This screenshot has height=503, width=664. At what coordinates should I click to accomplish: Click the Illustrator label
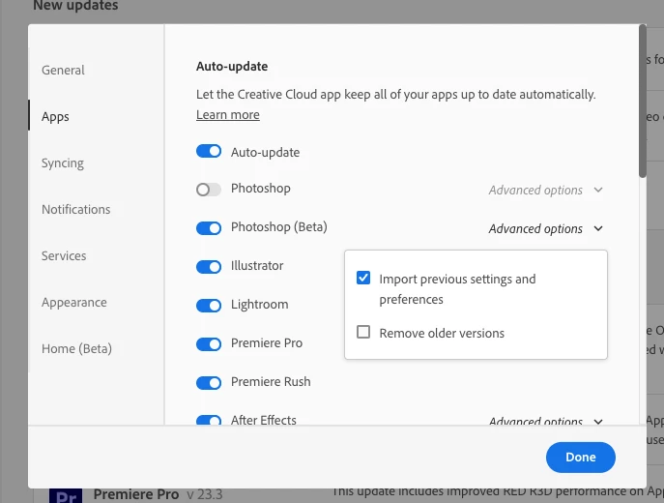pyautogui.click(x=257, y=266)
